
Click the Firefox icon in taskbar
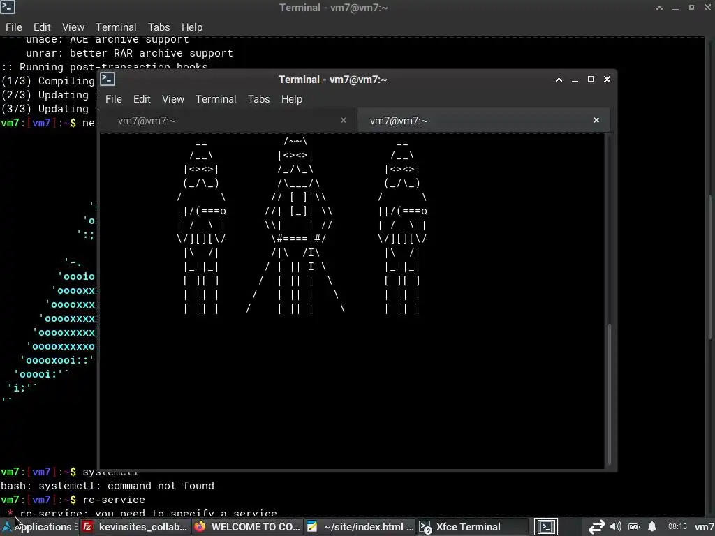(x=199, y=527)
